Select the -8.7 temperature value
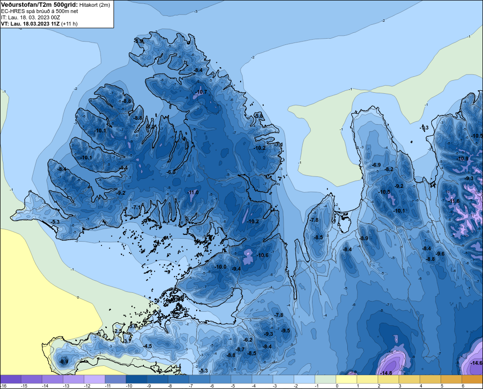483x389 pixels. pyautogui.click(x=240, y=349)
